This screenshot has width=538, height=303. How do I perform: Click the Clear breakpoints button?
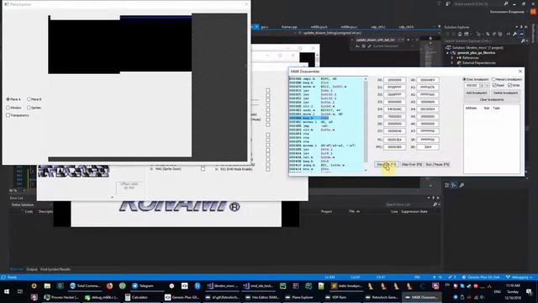pyautogui.click(x=492, y=99)
